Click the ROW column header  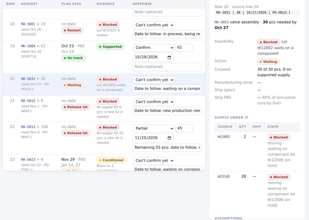coord(10,4)
